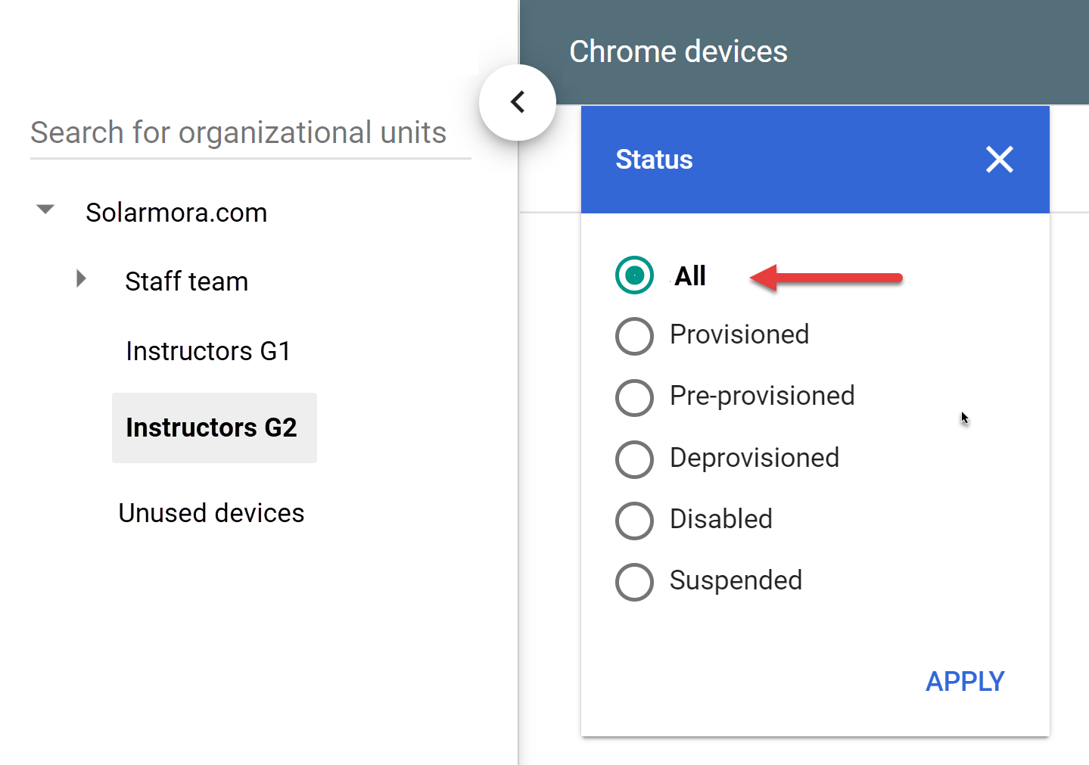Click the Chrome devices page title
The width and height of the screenshot is (1089, 765).
678,51
